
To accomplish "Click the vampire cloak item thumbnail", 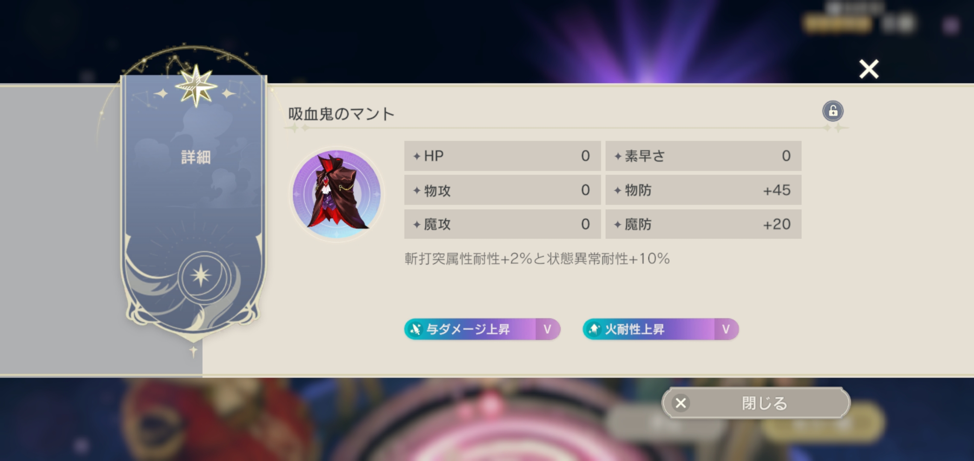I will [337, 194].
